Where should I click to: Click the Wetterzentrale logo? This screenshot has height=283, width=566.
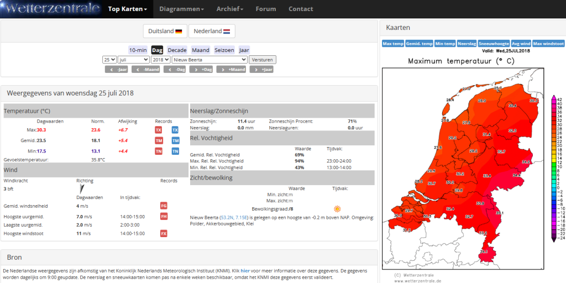tap(51, 9)
